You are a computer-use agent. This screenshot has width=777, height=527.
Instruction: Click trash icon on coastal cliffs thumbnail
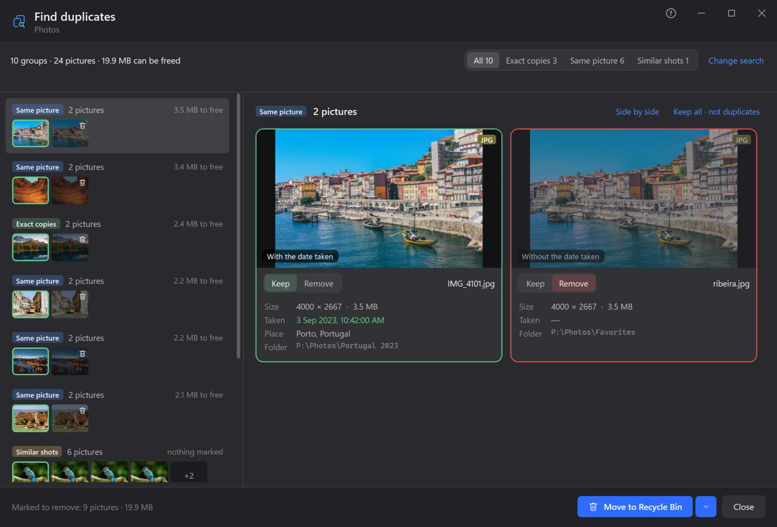pyautogui.click(x=82, y=410)
